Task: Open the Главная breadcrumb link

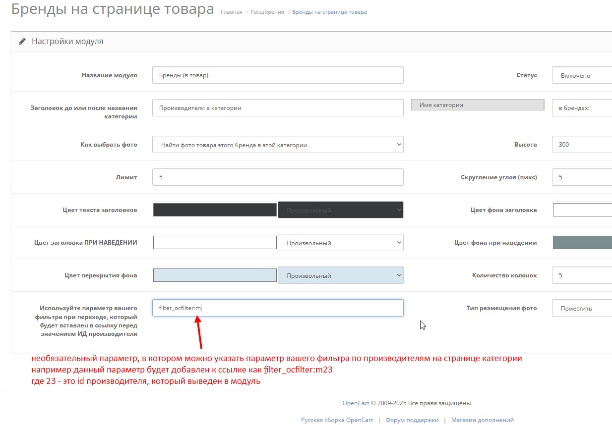Action: 231,12
